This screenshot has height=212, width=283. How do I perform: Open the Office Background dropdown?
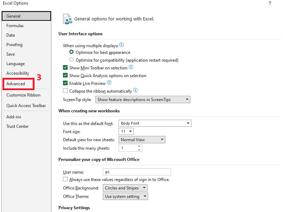pos(125,188)
